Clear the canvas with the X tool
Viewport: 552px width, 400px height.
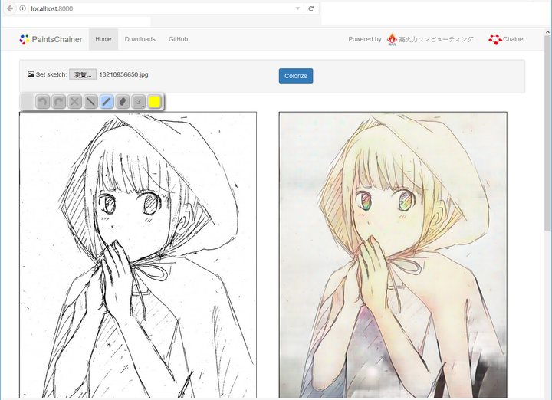pyautogui.click(x=74, y=102)
